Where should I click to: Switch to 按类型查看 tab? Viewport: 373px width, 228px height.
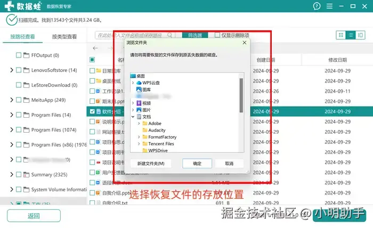click(64, 37)
